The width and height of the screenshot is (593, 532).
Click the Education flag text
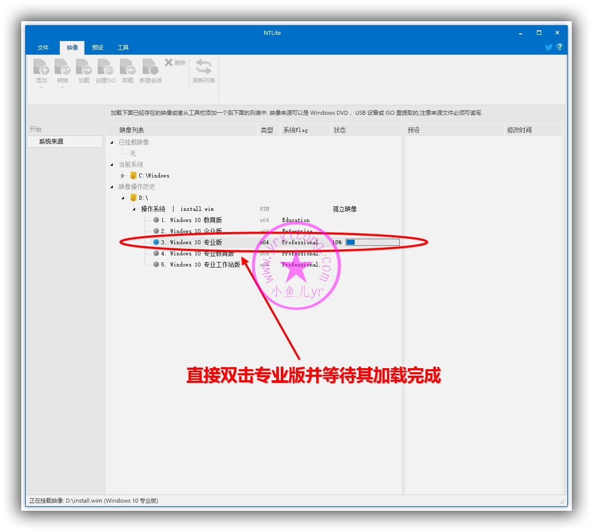[296, 220]
